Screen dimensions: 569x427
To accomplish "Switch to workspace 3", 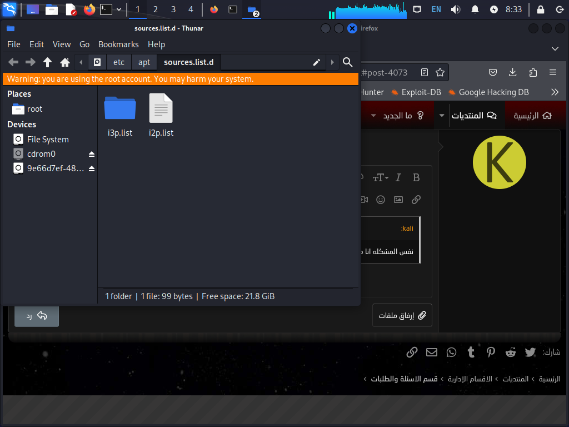I will 173,9.
